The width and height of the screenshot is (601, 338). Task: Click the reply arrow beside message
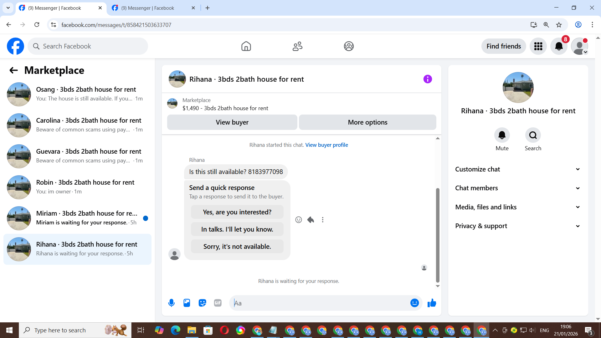pyautogui.click(x=311, y=220)
